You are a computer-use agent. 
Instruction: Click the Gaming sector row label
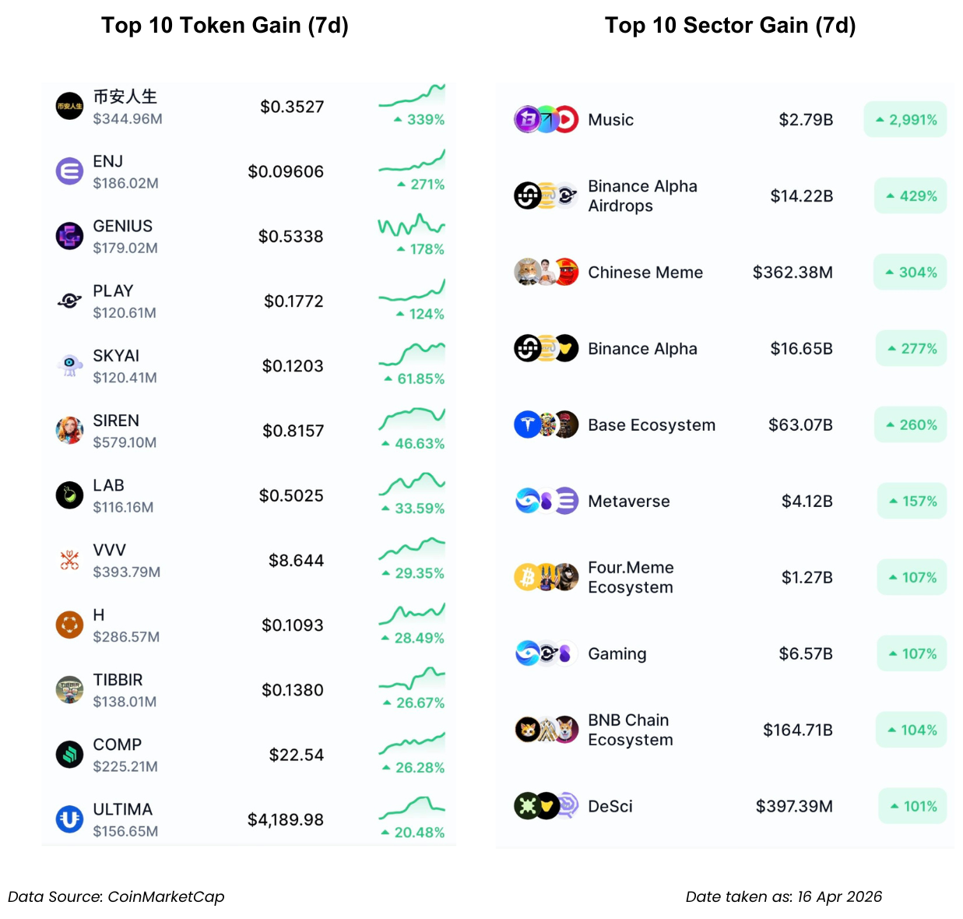[617, 654]
